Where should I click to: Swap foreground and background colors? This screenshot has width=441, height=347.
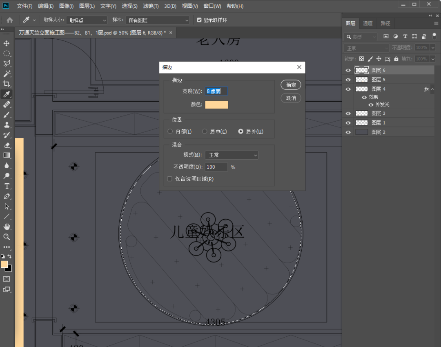click(9, 256)
